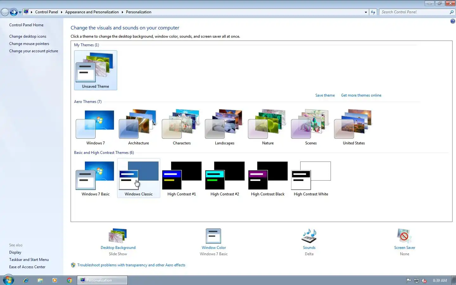The height and width of the screenshot is (285, 456).
Task: Apply the Architecture theme
Action: click(x=138, y=127)
